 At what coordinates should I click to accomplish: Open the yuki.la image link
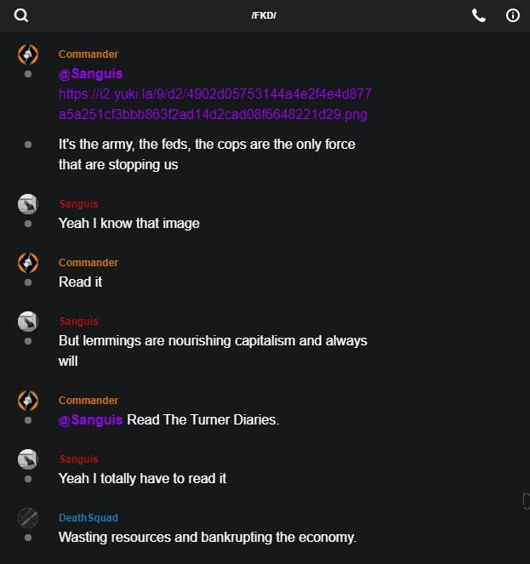point(214,104)
